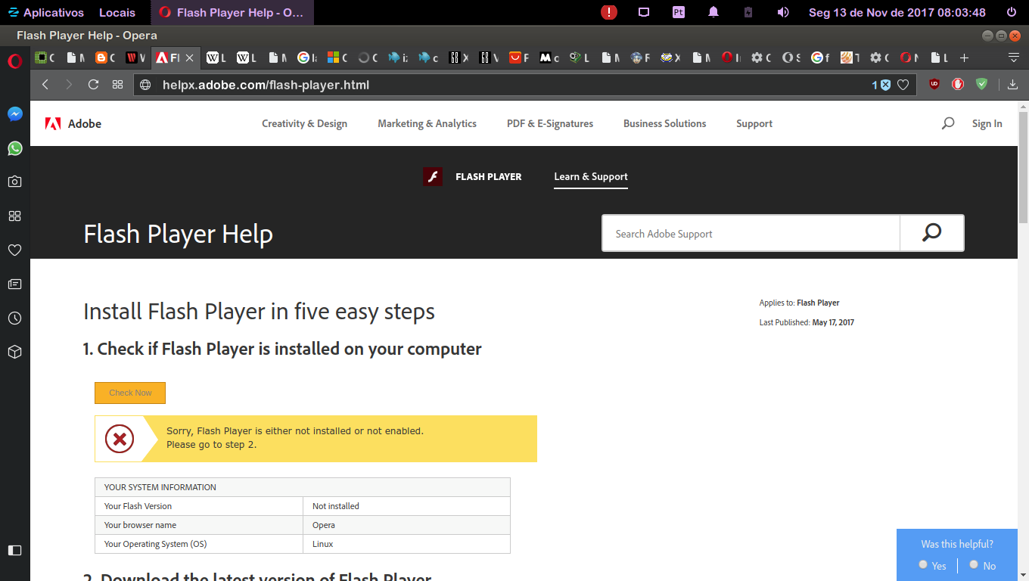Select the No helpful radio button
Viewport: 1029px width, 581px height.
[974, 564]
